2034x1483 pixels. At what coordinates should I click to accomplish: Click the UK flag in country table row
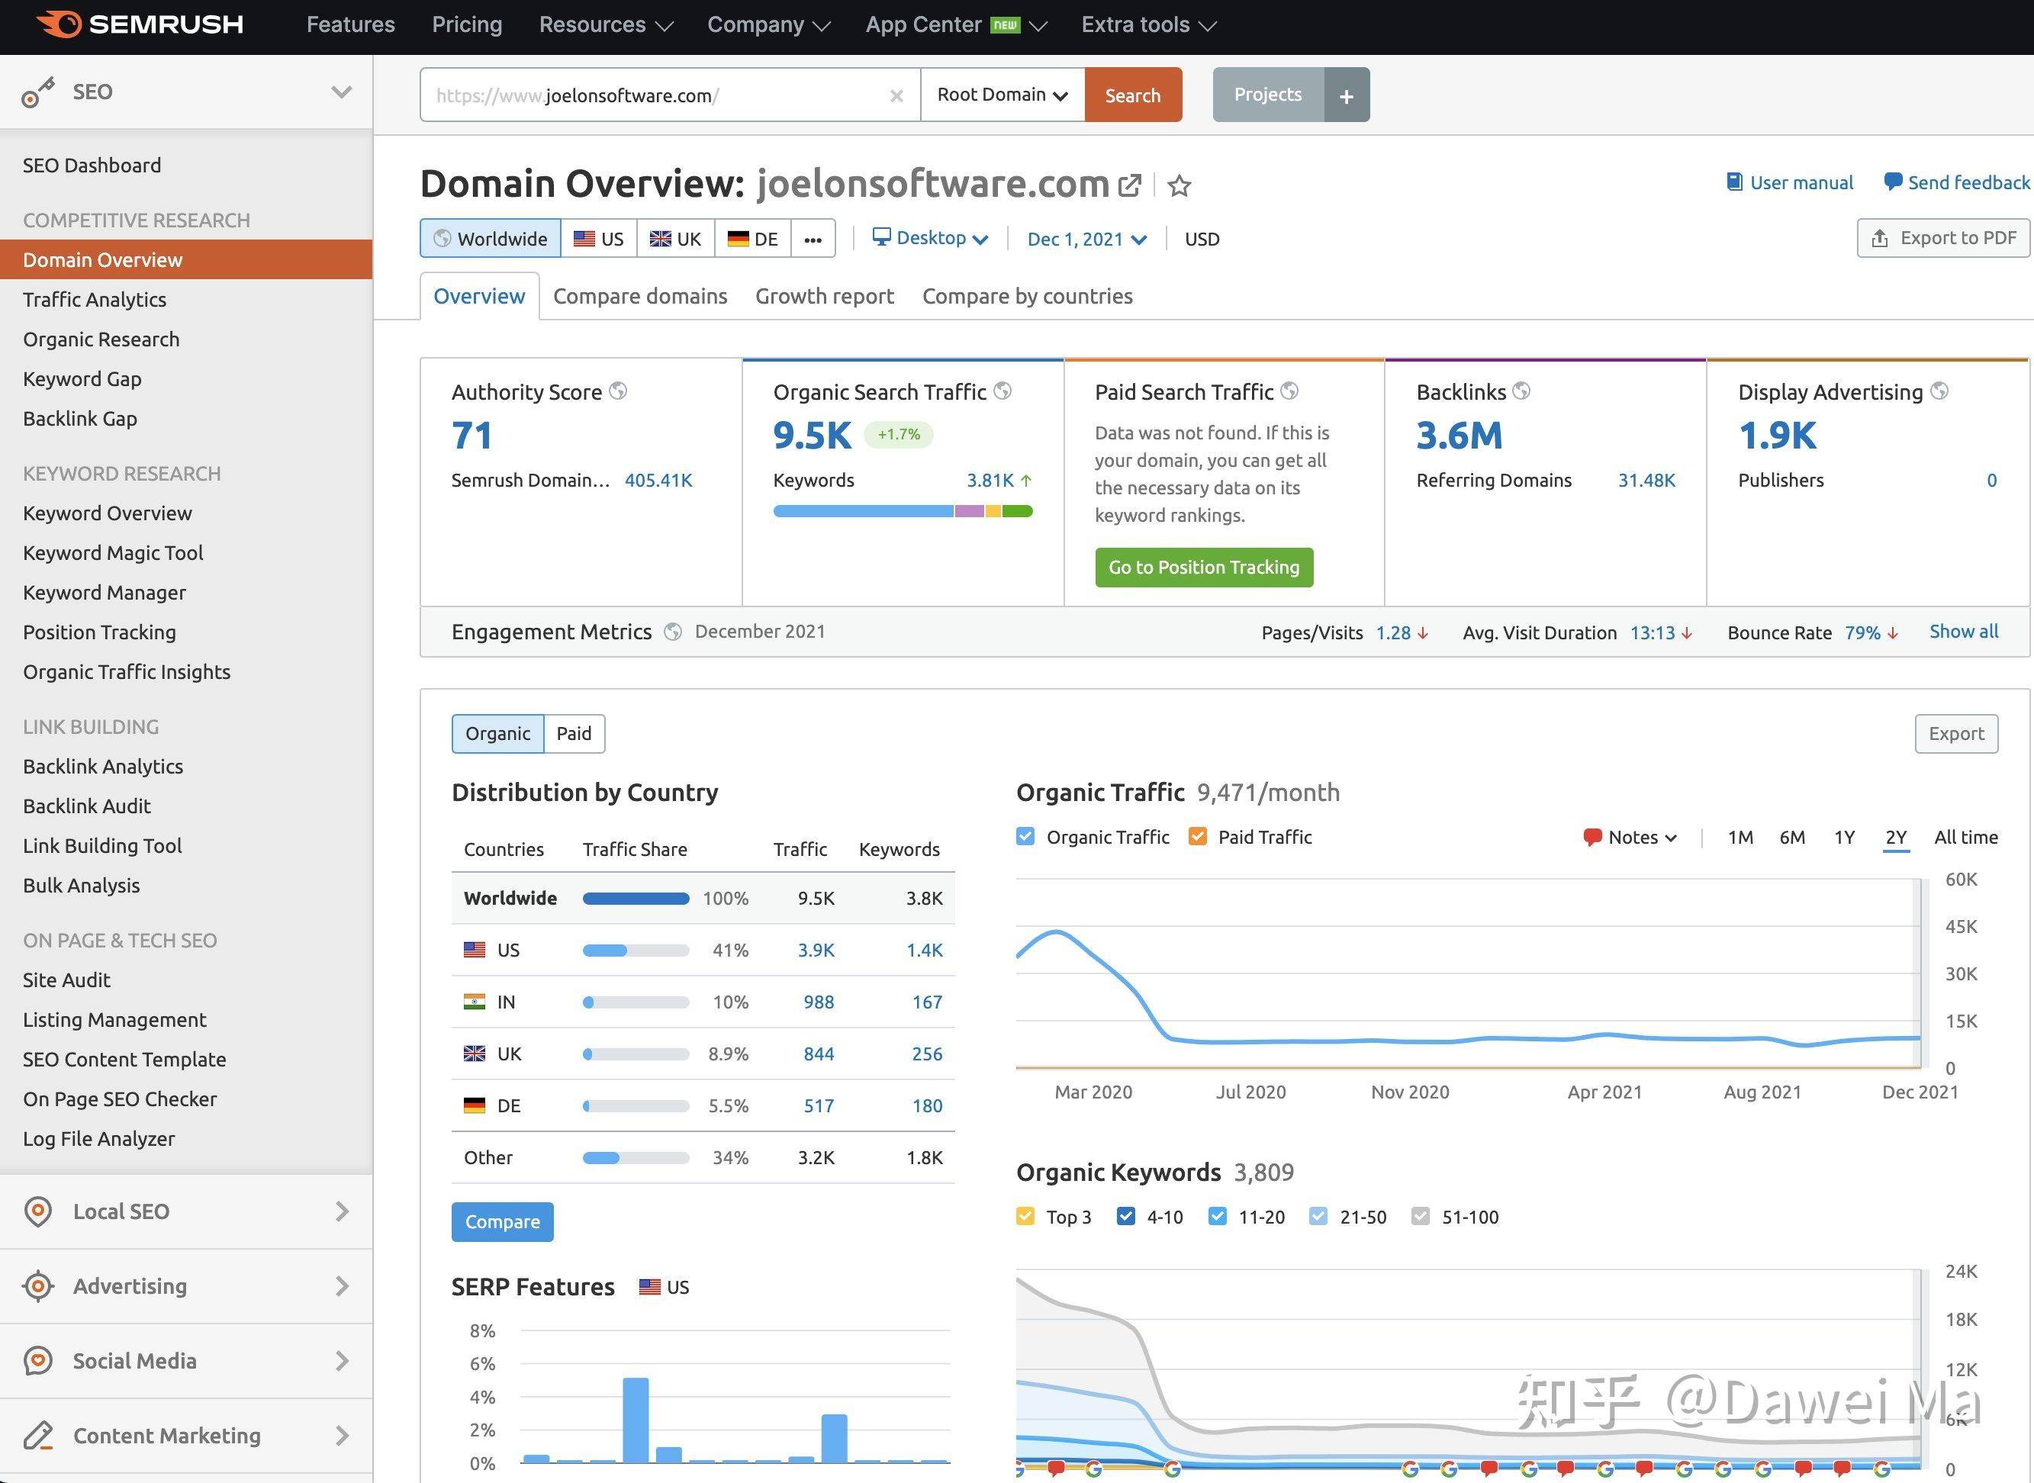474,1054
